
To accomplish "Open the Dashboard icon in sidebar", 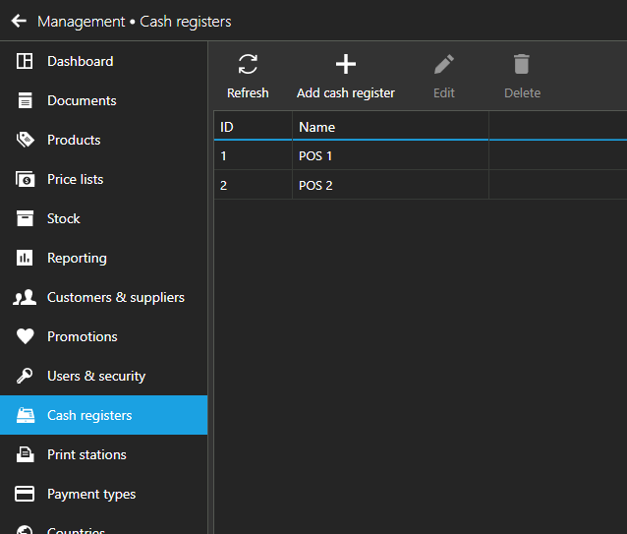I will tap(25, 61).
